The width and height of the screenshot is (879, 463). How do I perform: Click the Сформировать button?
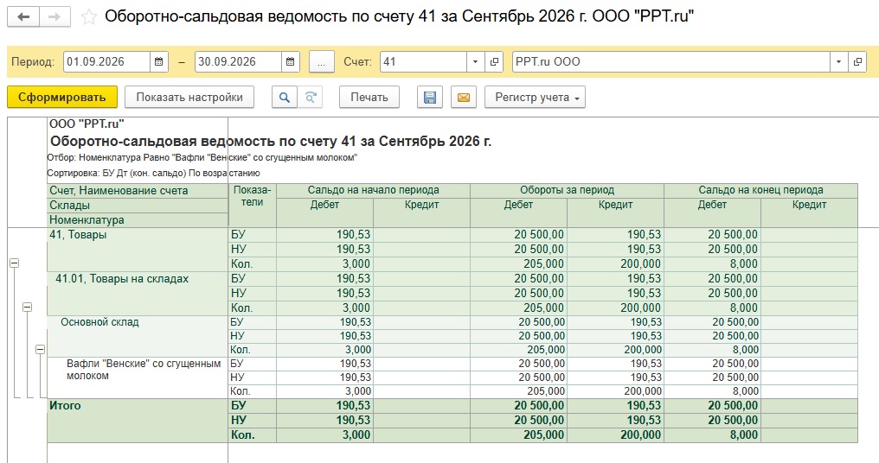[62, 97]
